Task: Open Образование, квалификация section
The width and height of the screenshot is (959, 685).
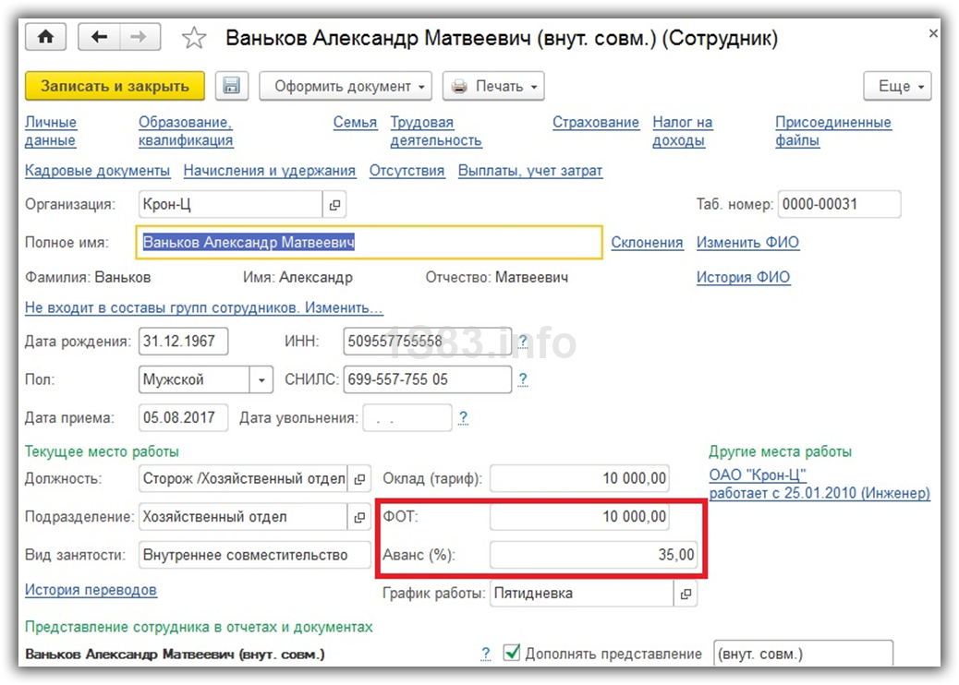Action: [186, 131]
